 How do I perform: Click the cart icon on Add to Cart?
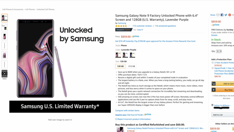(x=214, y=83)
